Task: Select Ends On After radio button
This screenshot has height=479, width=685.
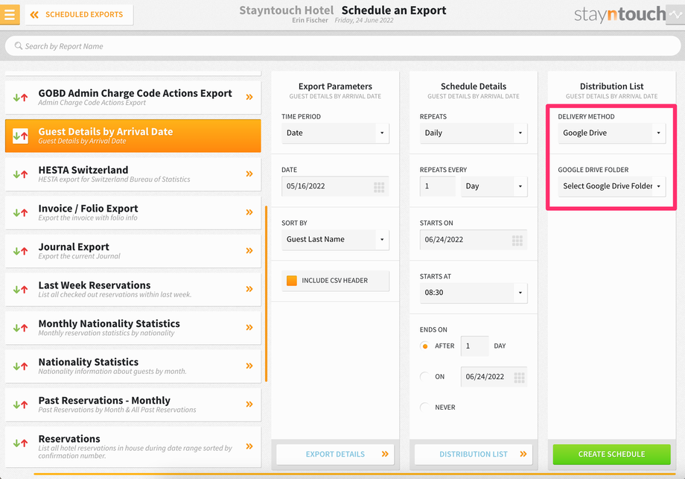Action: 424,346
